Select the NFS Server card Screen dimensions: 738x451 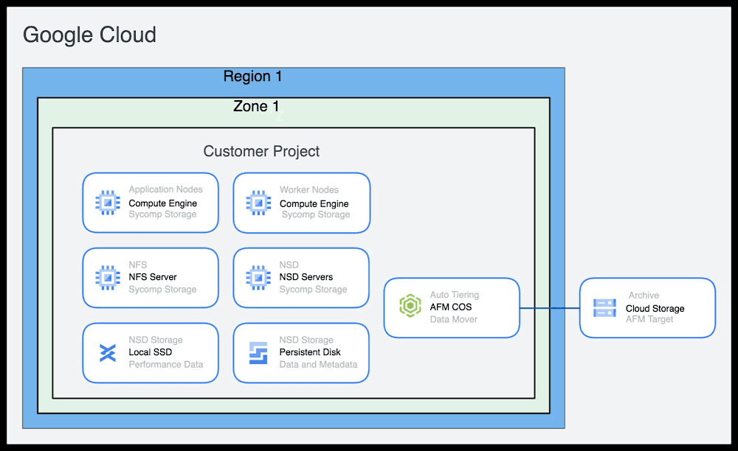[x=151, y=278]
